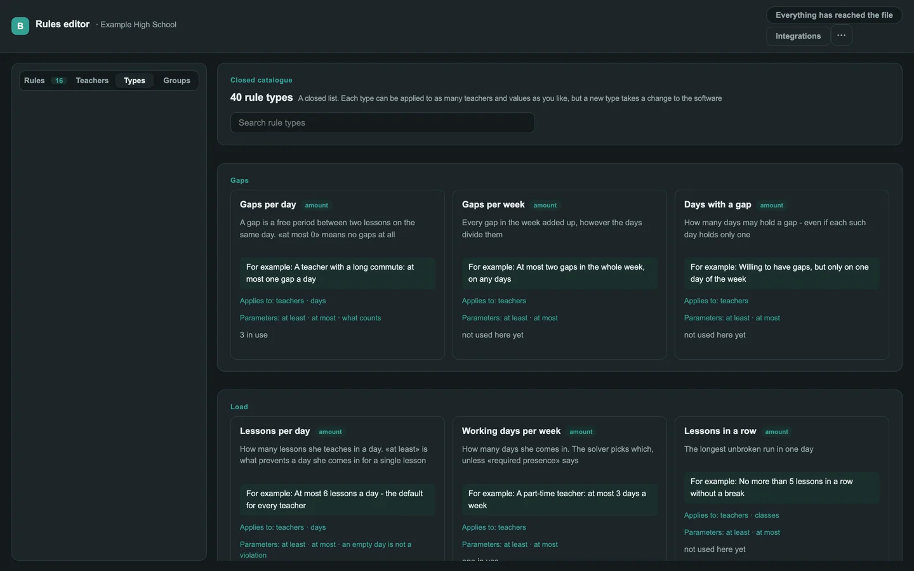Click the Closed catalogue heading
Viewport: 914px width, 571px height.
pyautogui.click(x=262, y=80)
